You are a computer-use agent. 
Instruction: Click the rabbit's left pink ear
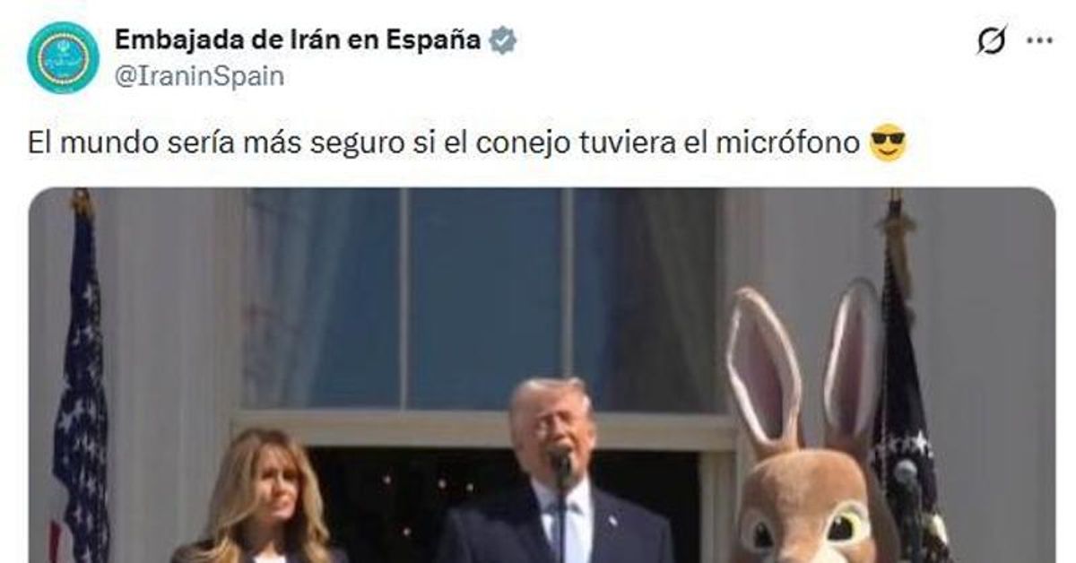[x=765, y=368]
